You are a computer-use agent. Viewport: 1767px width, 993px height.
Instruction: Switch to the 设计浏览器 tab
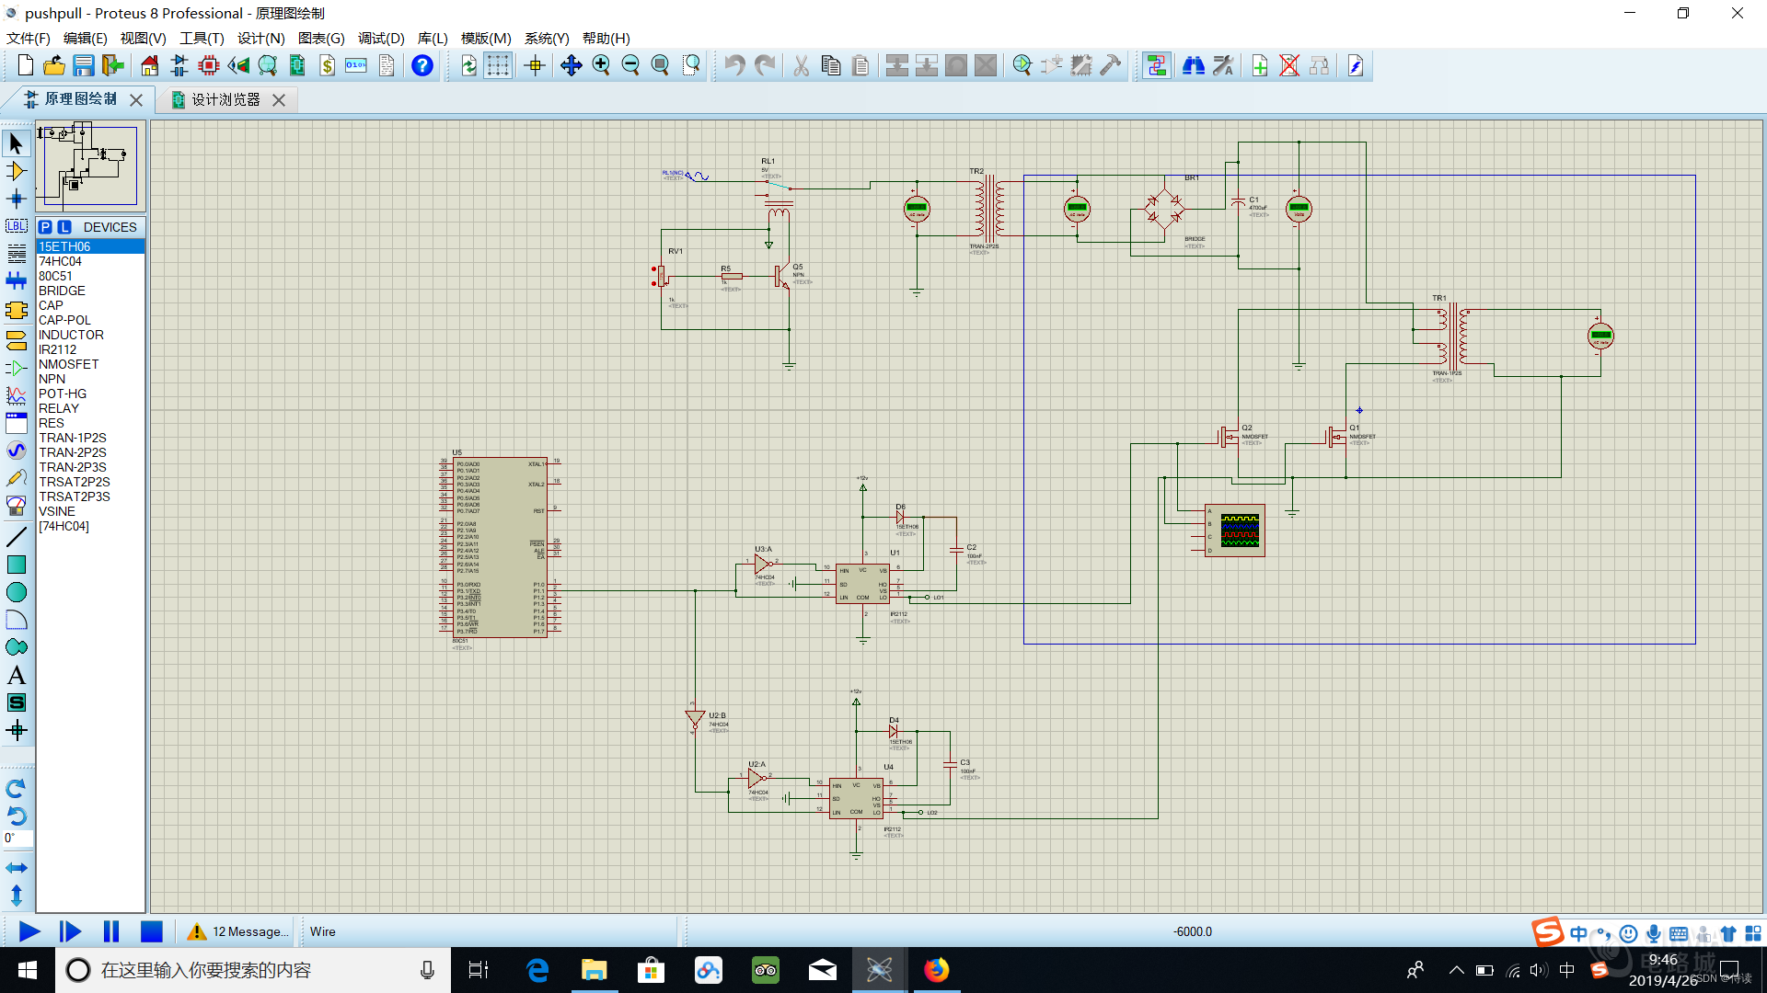[x=225, y=99]
